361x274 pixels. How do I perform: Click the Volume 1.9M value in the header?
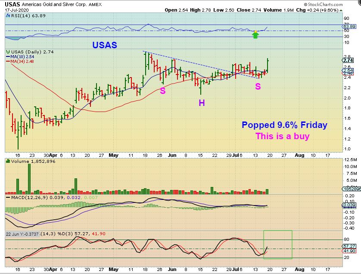coord(279,10)
